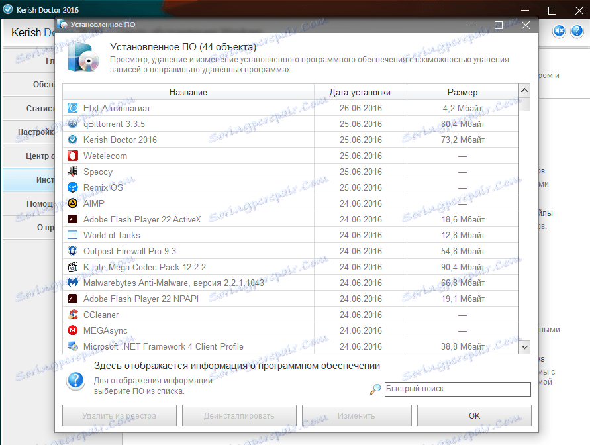This screenshot has width=590, height=445.
Task: Open the Обслуживание tab in main sidebar
Action: (29, 85)
